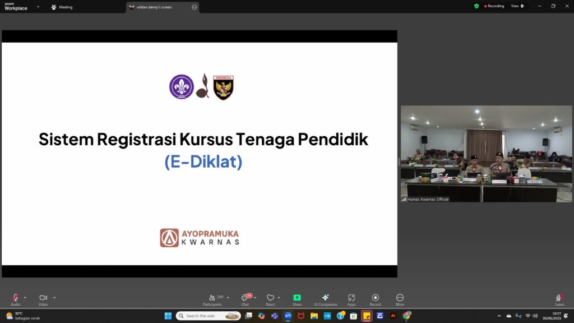574x323 pixels.
Task: Open the blue globe browser taskbar icon
Action: (x=340, y=316)
